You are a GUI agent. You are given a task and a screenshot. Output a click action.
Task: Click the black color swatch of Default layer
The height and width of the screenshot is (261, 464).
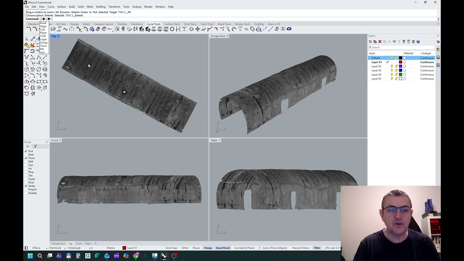[x=401, y=58]
